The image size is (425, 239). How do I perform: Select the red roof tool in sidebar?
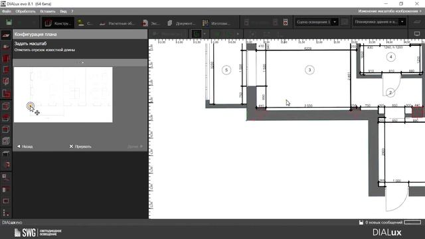click(6, 118)
